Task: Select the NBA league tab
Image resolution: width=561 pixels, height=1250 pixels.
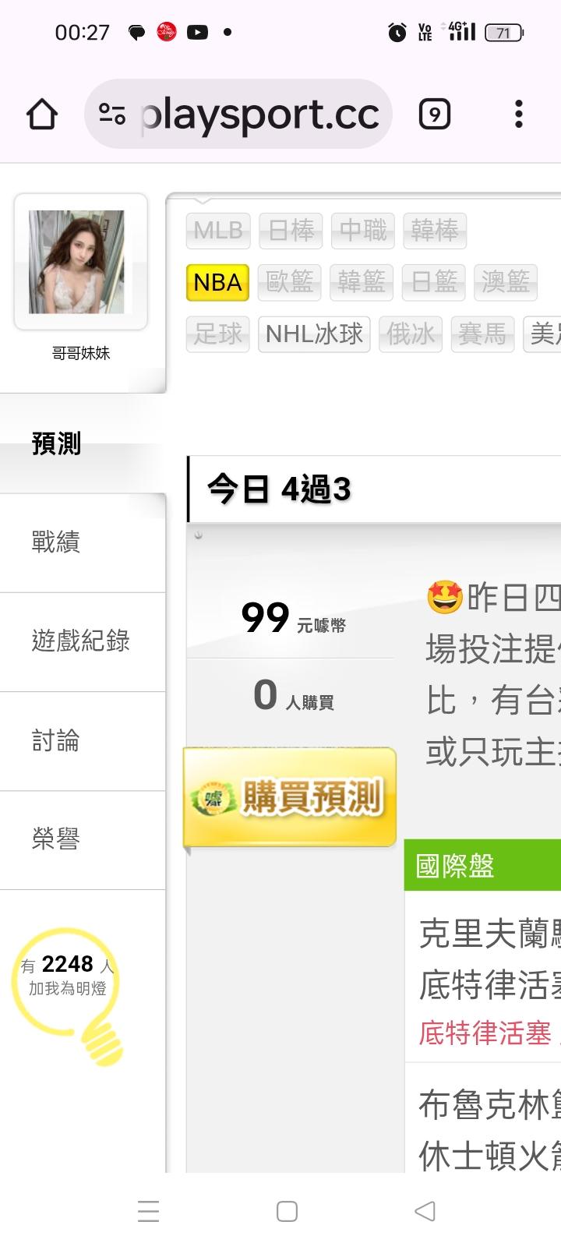Action: tap(217, 282)
